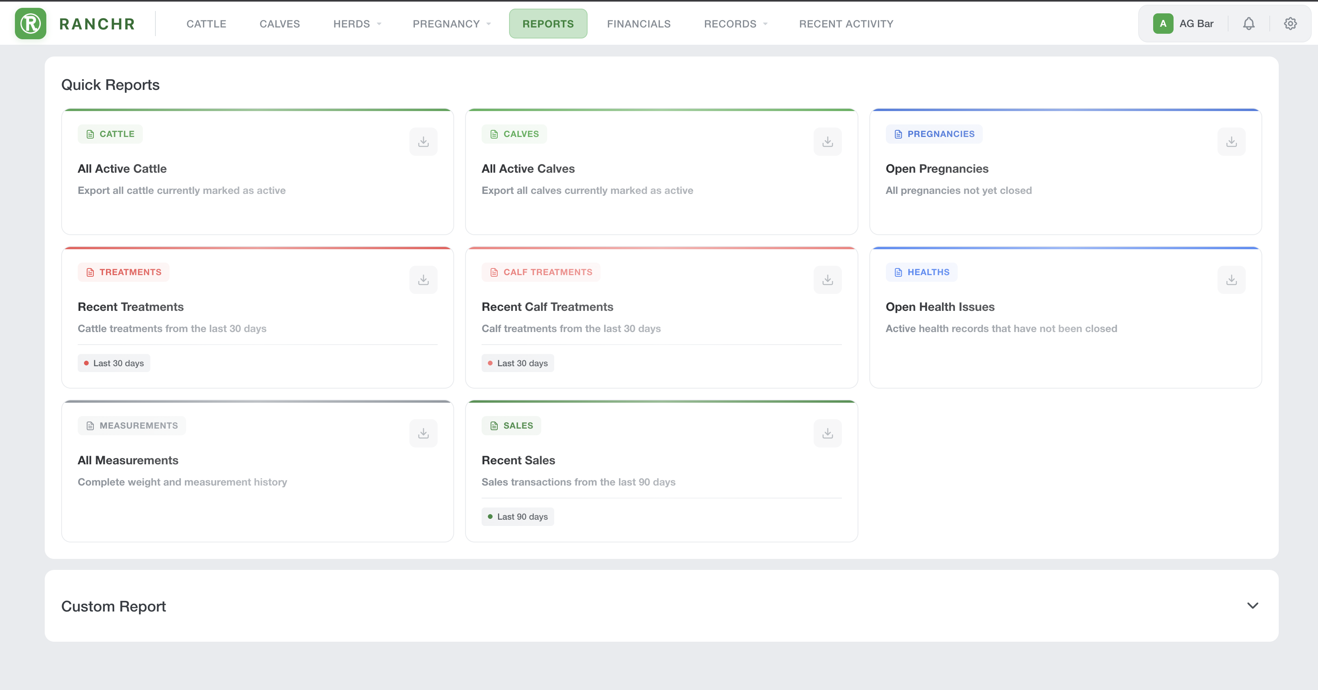
Task: Download the Recent Treatments report
Action: [x=423, y=280]
